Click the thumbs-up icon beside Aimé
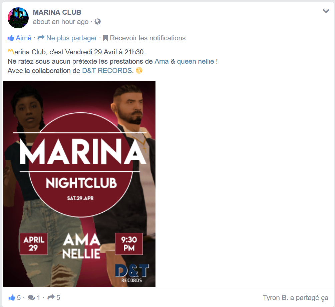Screen dimensions: 335x307 (11, 38)
